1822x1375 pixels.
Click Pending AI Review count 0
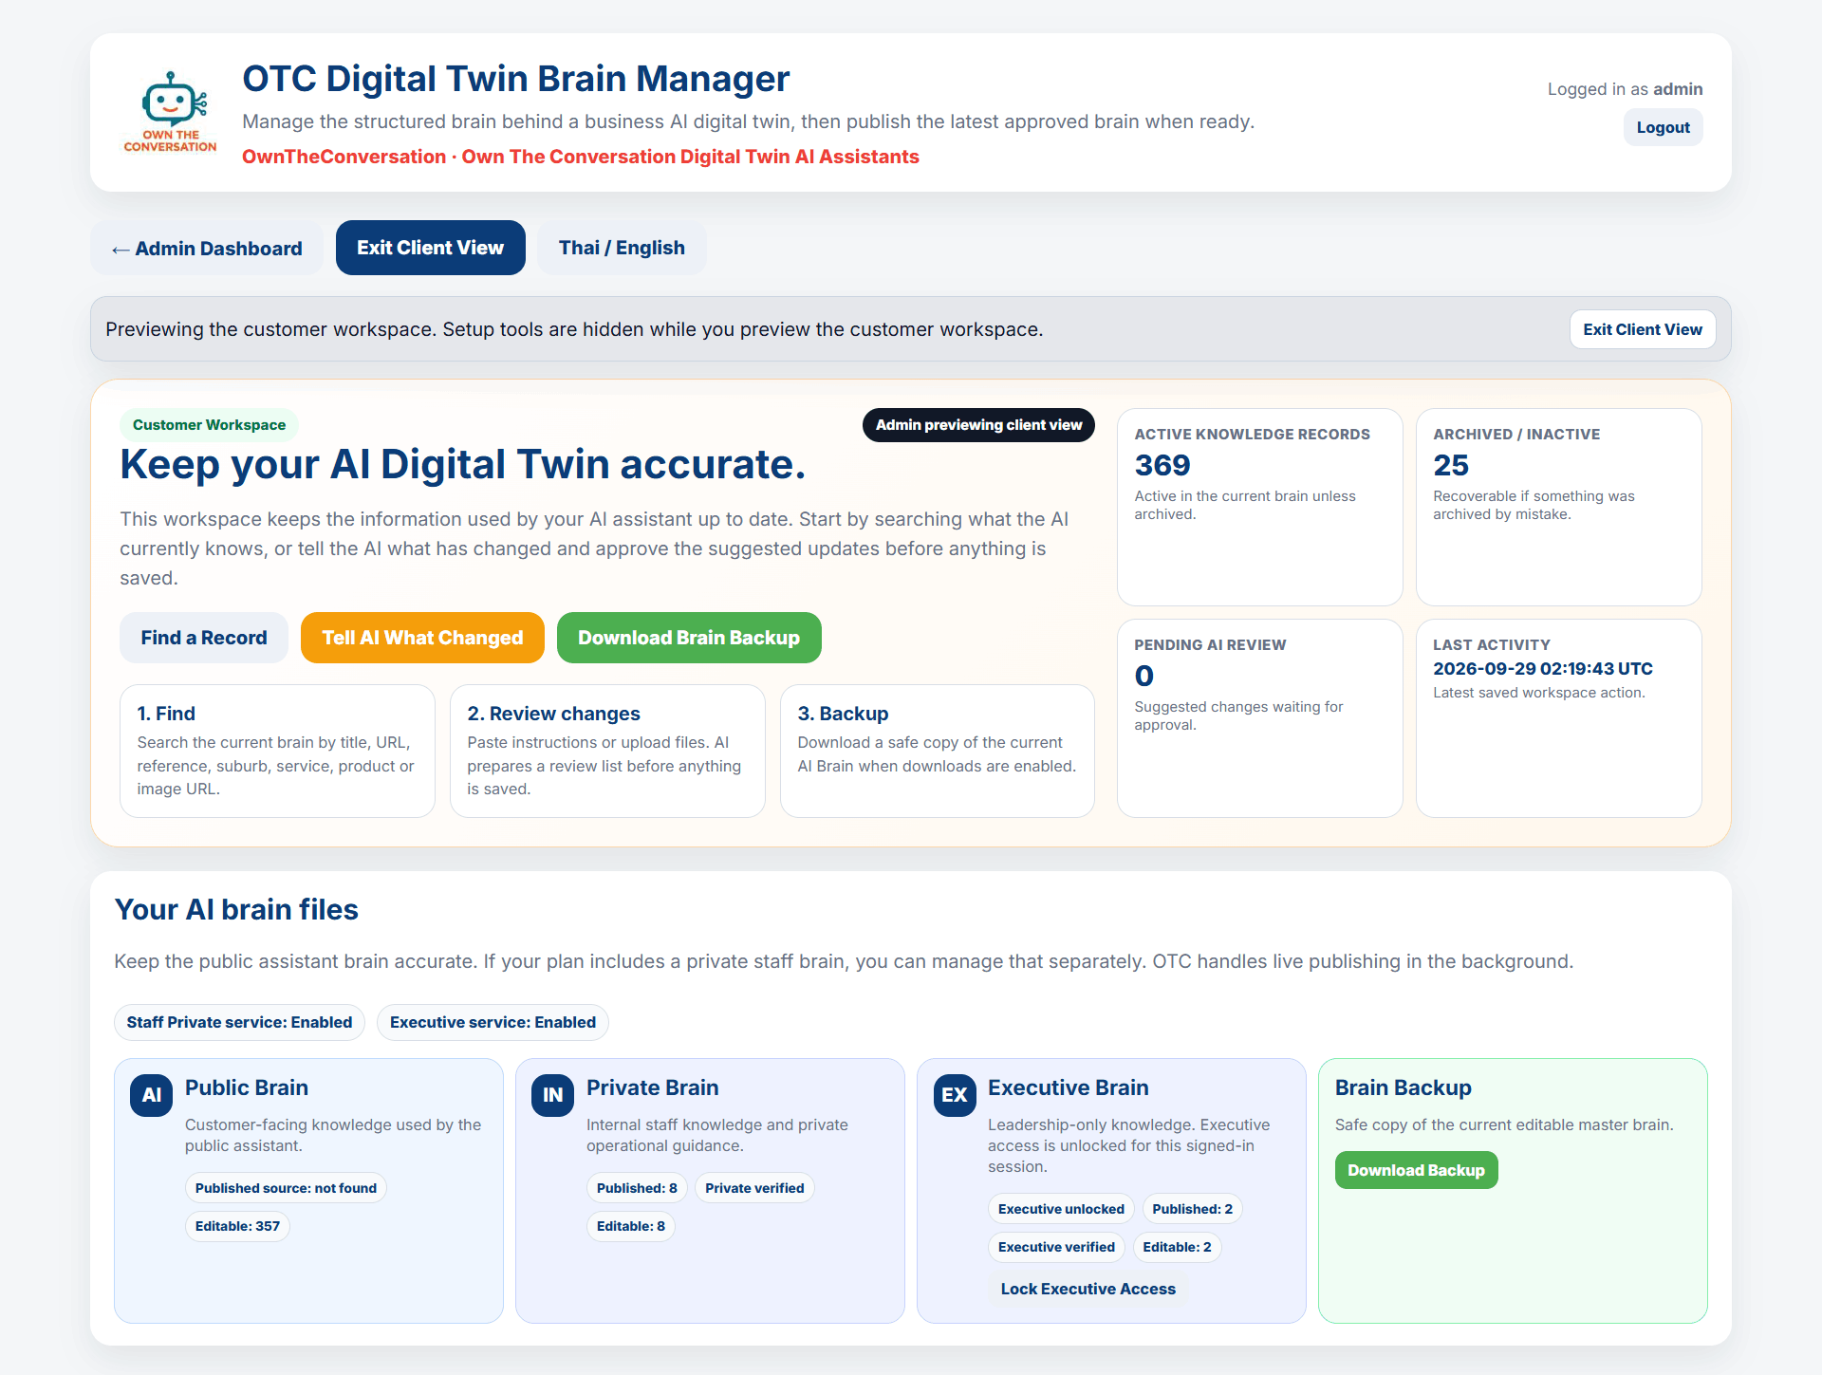click(x=1144, y=676)
